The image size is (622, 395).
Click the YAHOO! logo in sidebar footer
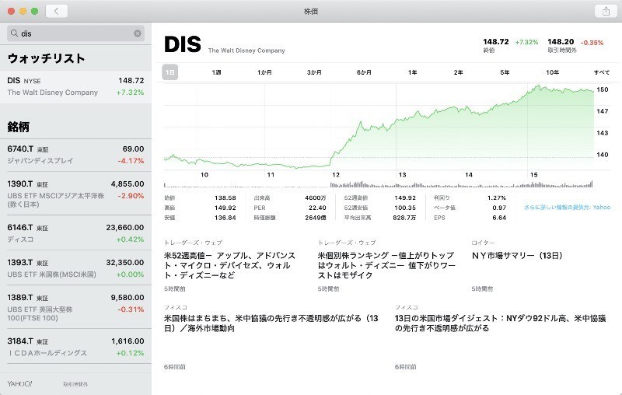pos(19,383)
